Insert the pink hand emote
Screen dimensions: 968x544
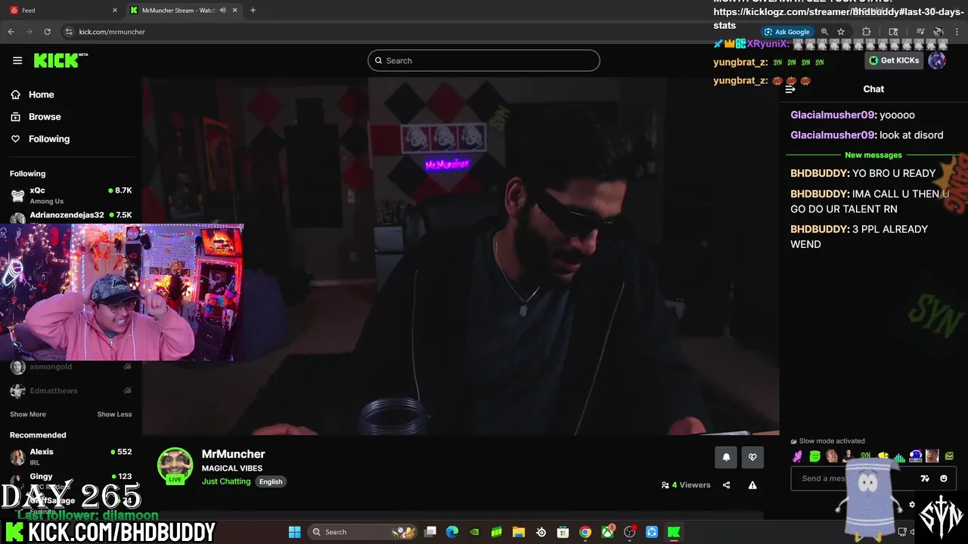pyautogui.click(x=797, y=456)
